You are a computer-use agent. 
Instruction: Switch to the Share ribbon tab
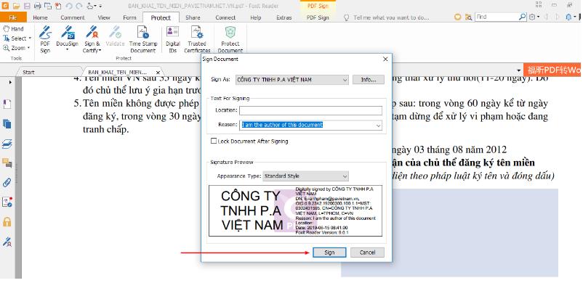pos(193,17)
